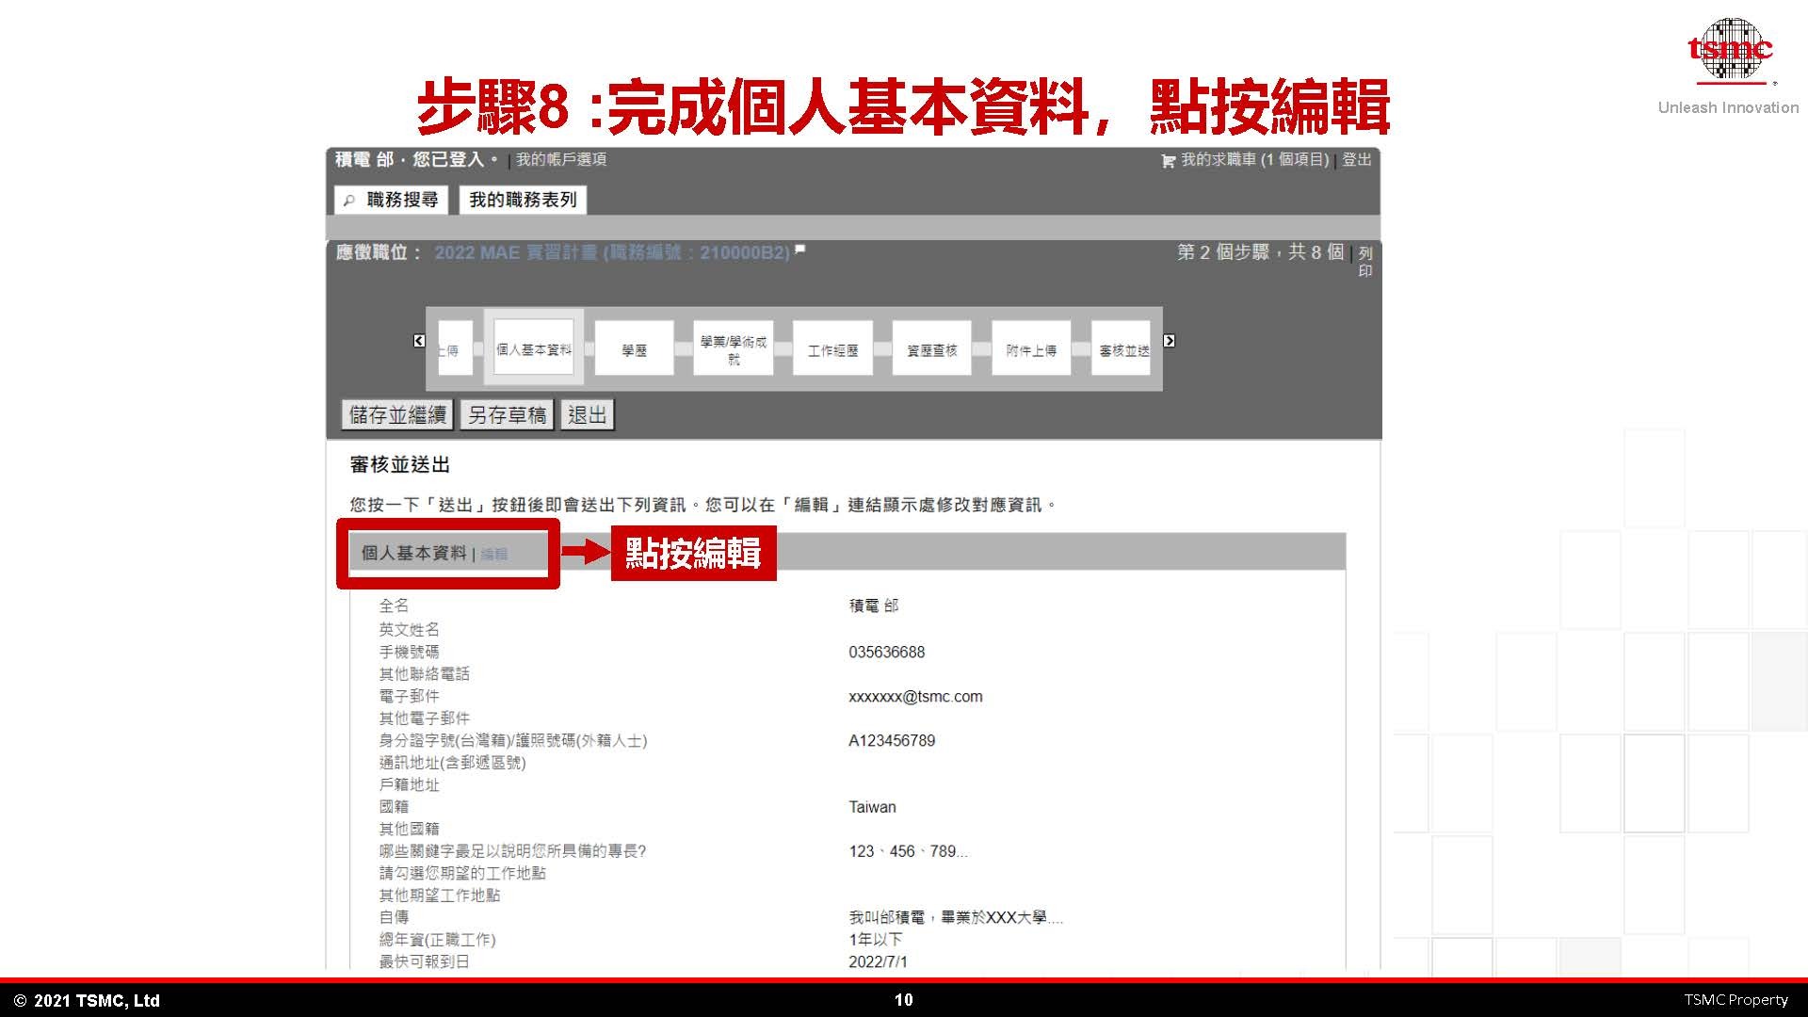Click the shopping cart icon beside 我的求職車
Viewport: 1808px width, 1017px height.
(1169, 161)
